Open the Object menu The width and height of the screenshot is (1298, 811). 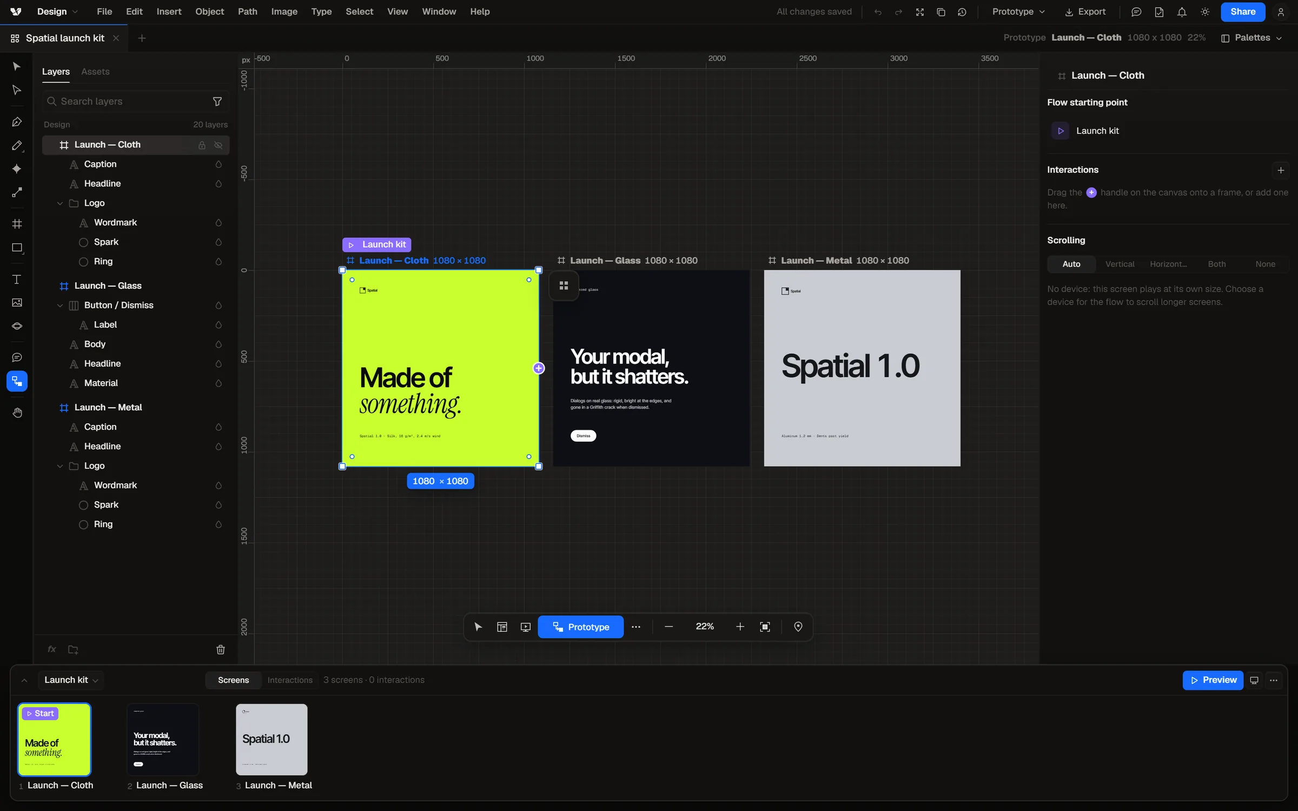[209, 12]
